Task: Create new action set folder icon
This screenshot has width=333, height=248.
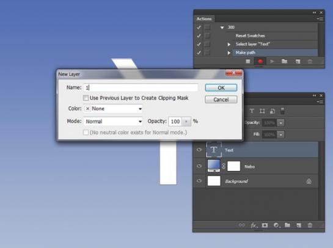Action: coord(284,61)
